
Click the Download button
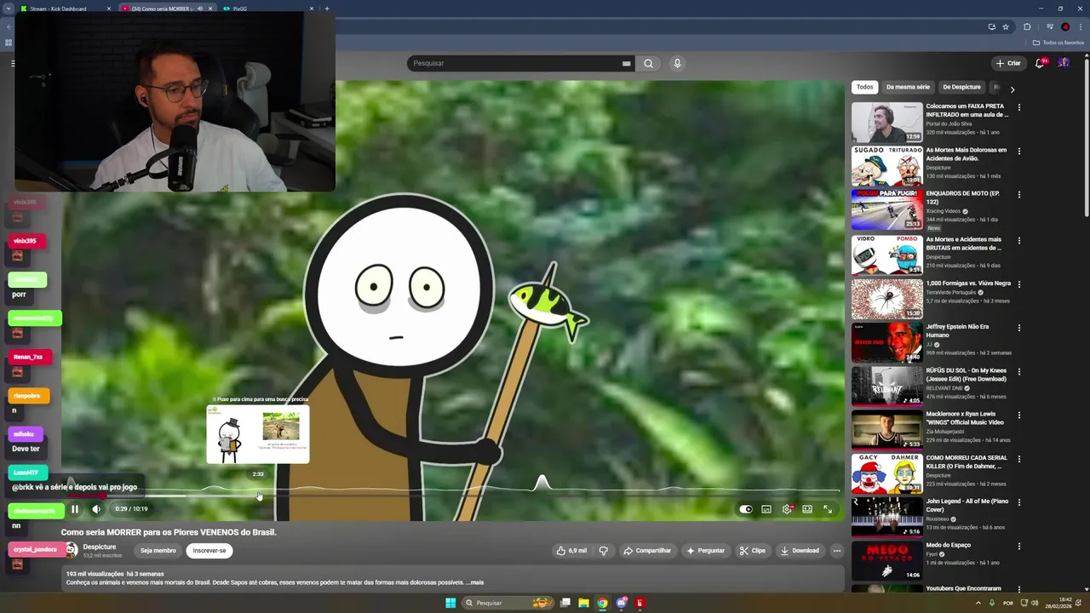click(x=800, y=551)
